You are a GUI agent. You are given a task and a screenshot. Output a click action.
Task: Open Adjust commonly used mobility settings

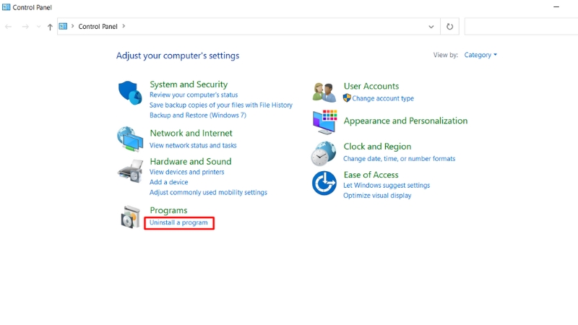point(208,192)
